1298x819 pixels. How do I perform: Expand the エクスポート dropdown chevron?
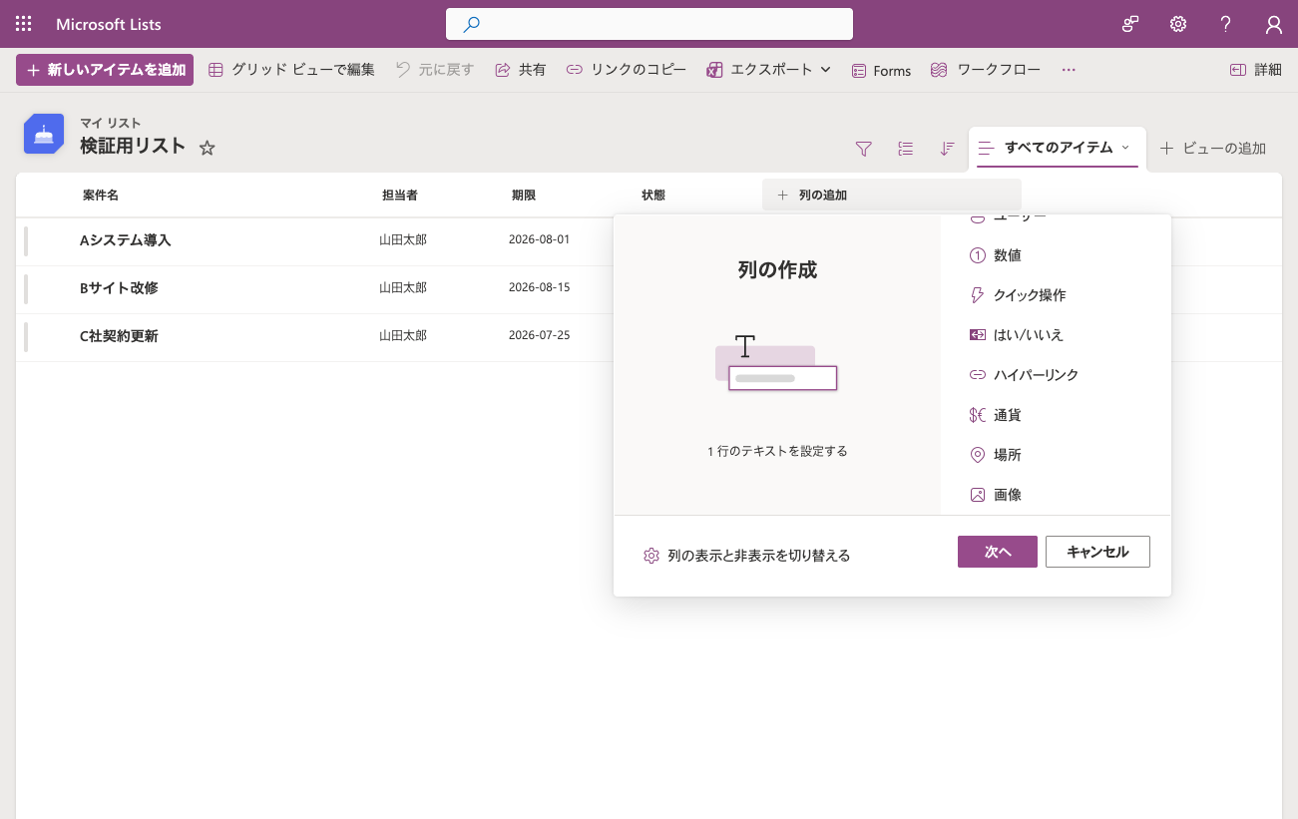(825, 70)
